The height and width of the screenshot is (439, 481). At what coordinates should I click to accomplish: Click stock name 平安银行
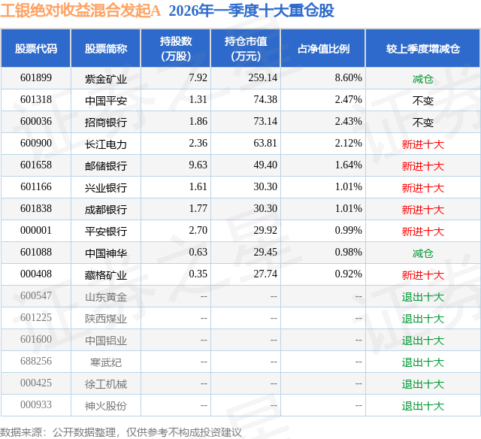coord(106,232)
